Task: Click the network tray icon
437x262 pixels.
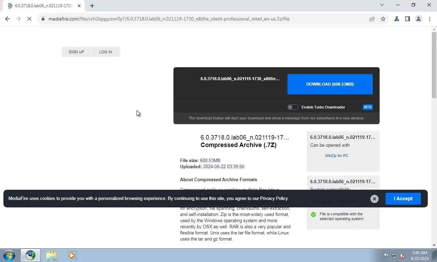Action: (394, 256)
